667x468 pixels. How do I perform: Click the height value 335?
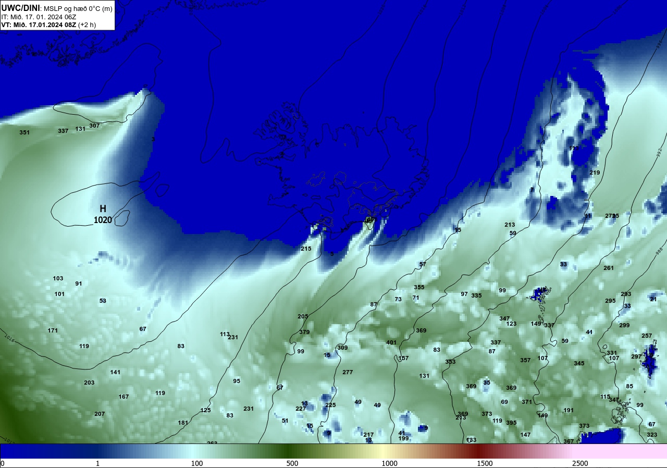point(476,295)
